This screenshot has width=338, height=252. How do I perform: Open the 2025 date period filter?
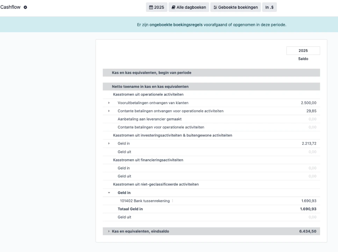click(x=157, y=7)
